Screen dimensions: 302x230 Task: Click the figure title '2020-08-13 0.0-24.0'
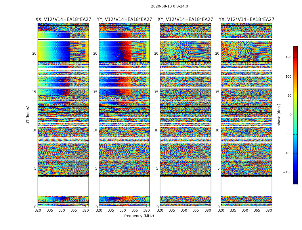169,6
